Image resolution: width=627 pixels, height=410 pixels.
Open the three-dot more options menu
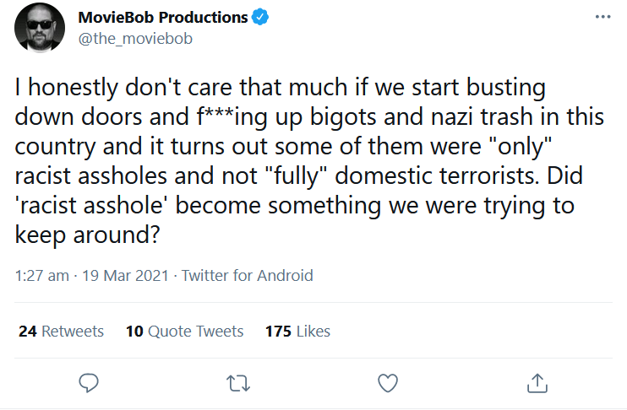pos(602,18)
